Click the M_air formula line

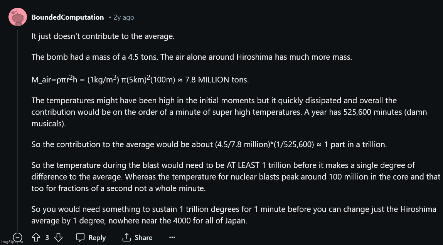[140, 79]
